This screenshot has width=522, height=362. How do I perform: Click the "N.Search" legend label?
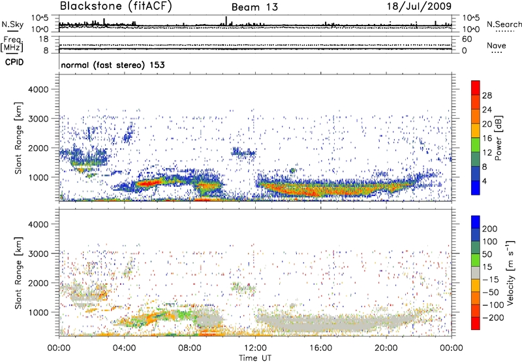pos(504,24)
